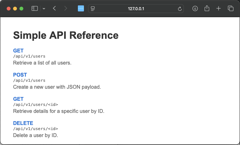Image resolution: width=240 pixels, height=145 pixels.
Task: Zoom the window with the green button
Action: (x=21, y=9)
